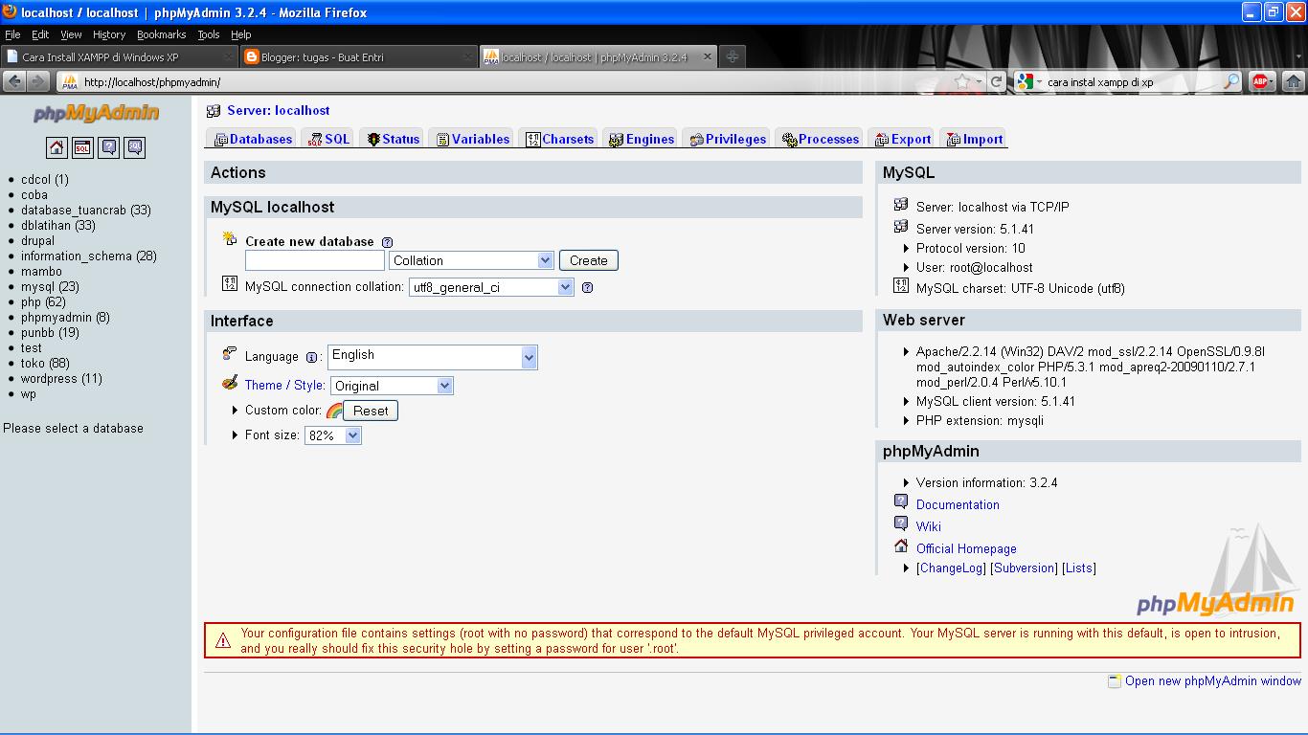This screenshot has height=735, width=1308.
Task: Open the SQL query window icon in sidebar
Action: (x=81, y=147)
